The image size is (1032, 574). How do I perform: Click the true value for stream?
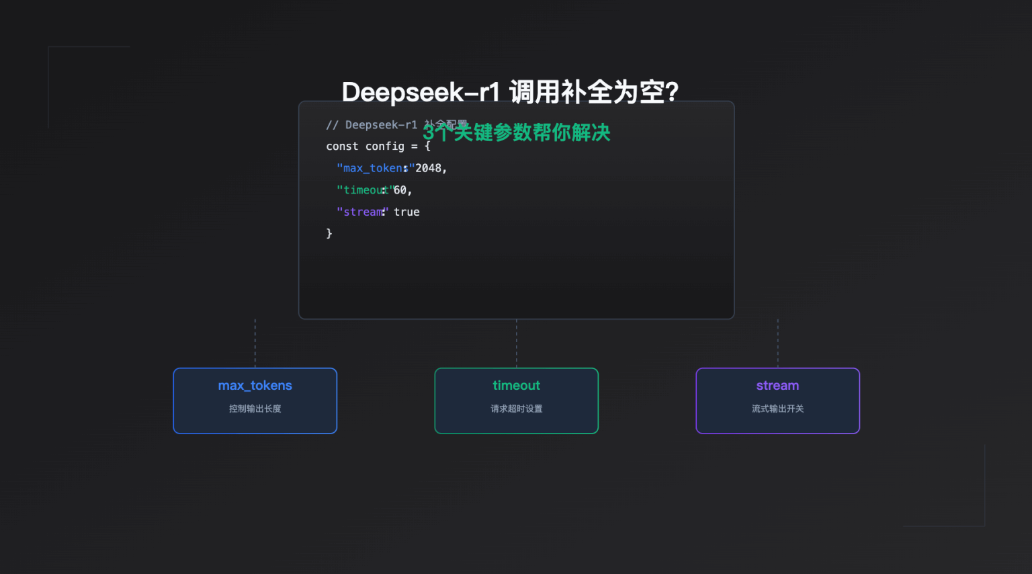pos(406,212)
